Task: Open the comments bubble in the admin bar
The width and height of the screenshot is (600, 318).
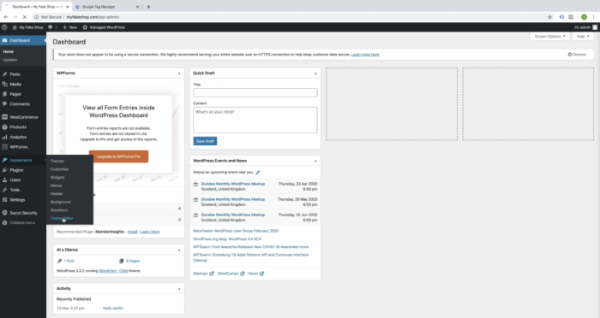Action: pos(53,27)
